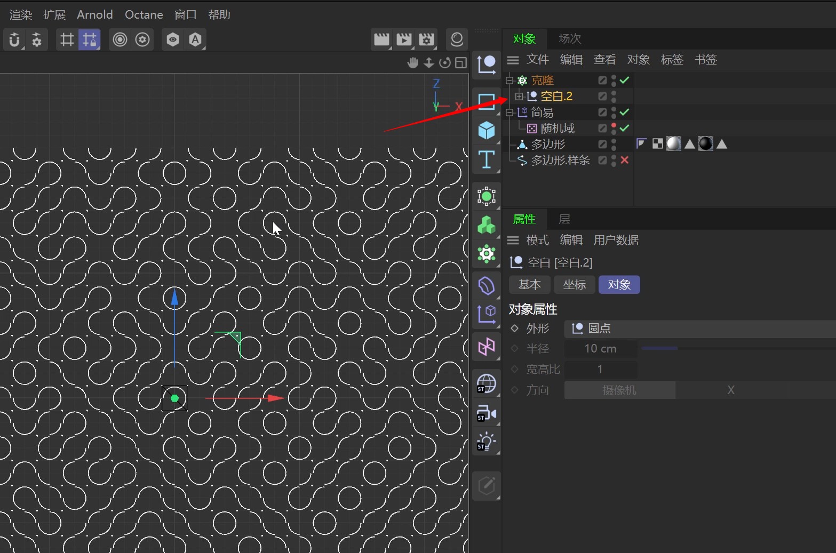The height and width of the screenshot is (553, 836).
Task: Click the white material tag on 多边形
Action: point(674,144)
